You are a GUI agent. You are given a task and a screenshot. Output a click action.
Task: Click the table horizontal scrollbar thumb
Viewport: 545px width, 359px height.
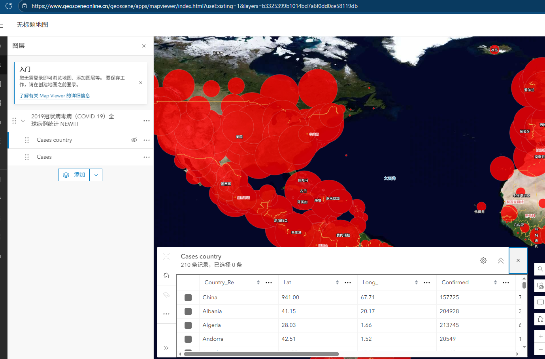click(x=261, y=354)
